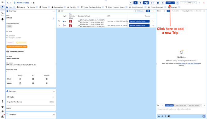Switch to the Assets tab
Screen dimensions: 207x119
tap(32, 7)
